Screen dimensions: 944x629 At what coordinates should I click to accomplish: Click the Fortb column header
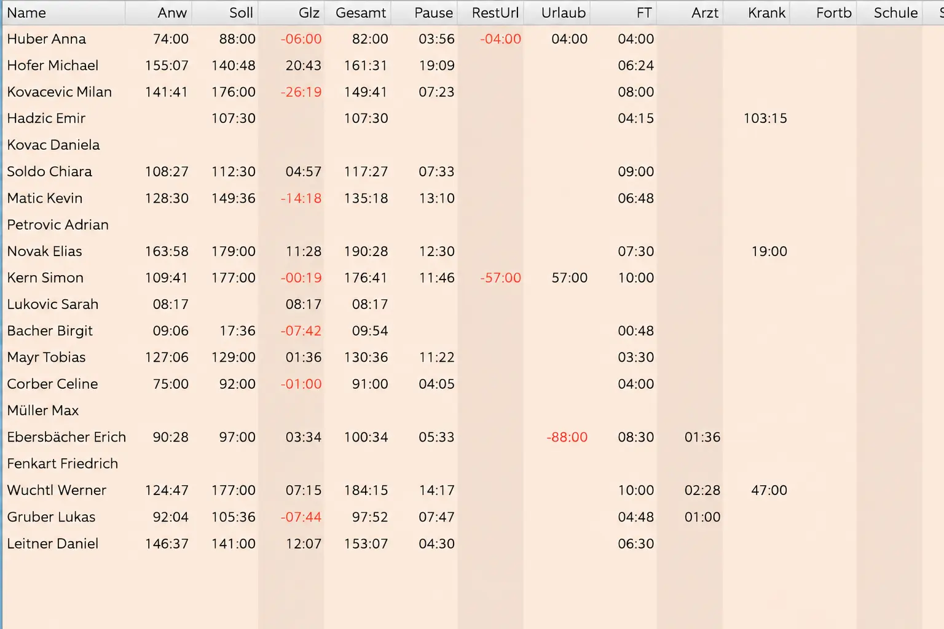(824, 13)
